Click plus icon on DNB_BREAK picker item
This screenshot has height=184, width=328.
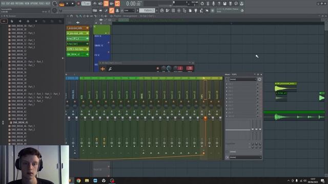(x=87, y=54)
